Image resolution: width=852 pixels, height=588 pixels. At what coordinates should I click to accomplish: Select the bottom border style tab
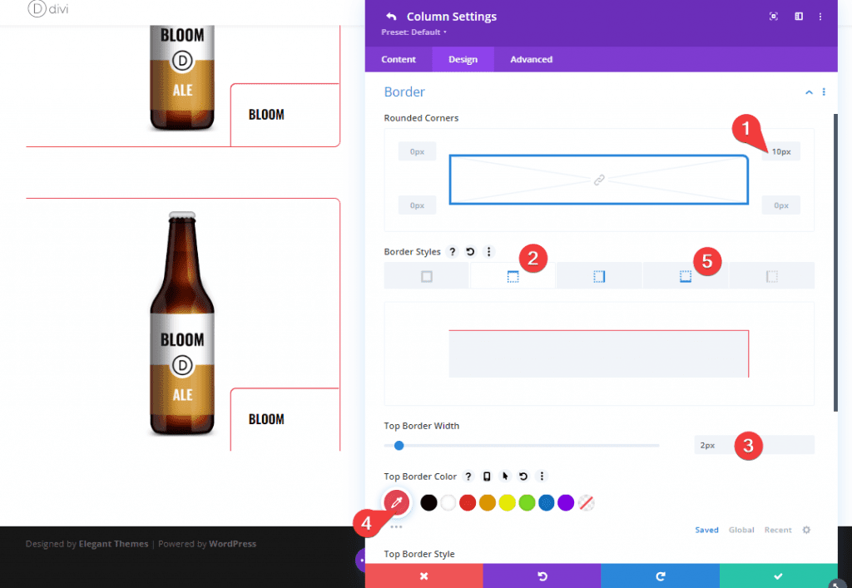[x=686, y=276]
